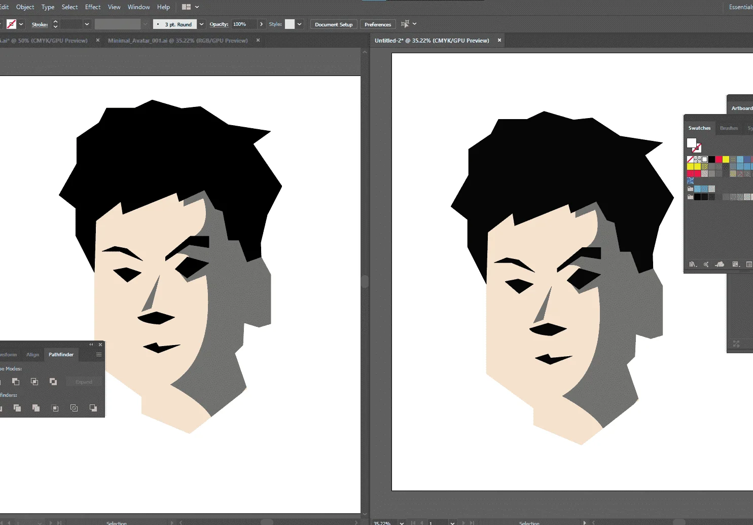Click the Trim pathfinder icon

click(x=17, y=408)
